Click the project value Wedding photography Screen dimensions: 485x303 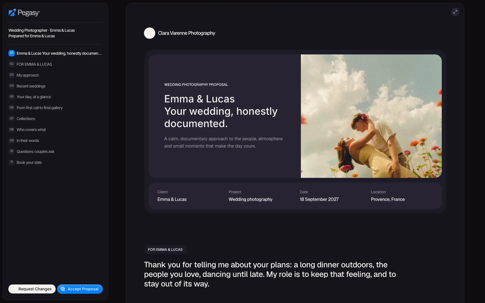pos(250,199)
